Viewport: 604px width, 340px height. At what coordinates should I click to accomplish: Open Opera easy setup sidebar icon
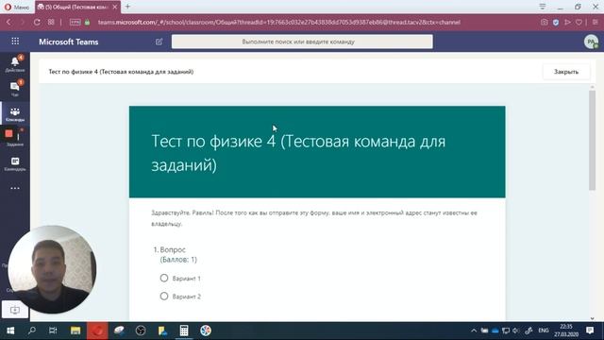click(x=596, y=23)
